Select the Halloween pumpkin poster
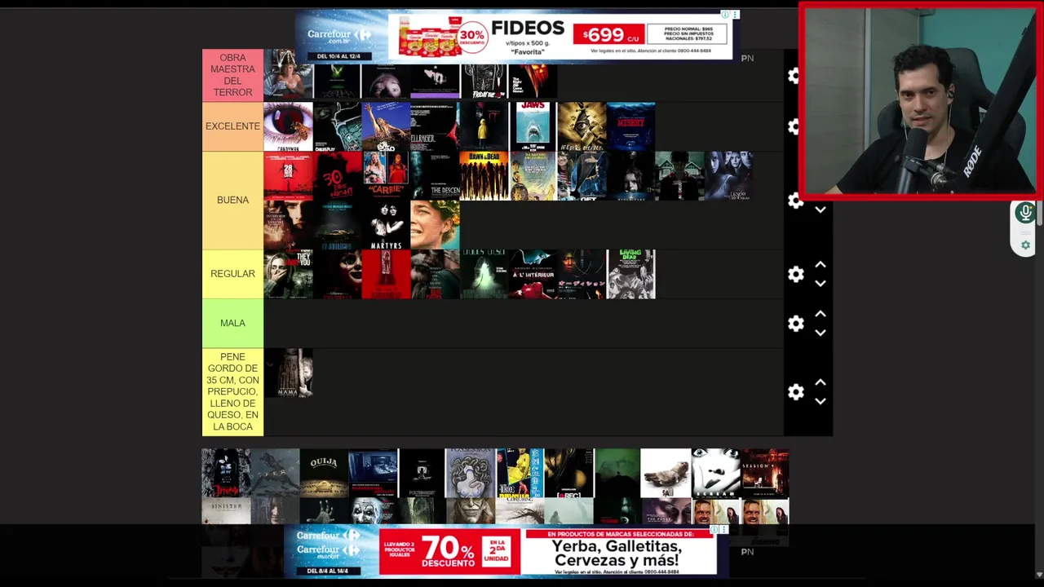Viewport: 1044px width, 587px height. (533, 82)
